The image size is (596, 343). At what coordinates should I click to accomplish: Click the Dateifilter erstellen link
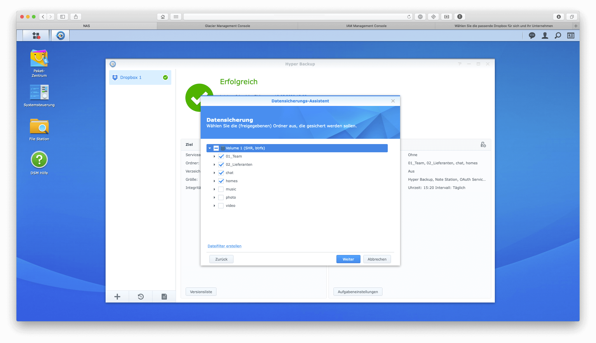[224, 246]
